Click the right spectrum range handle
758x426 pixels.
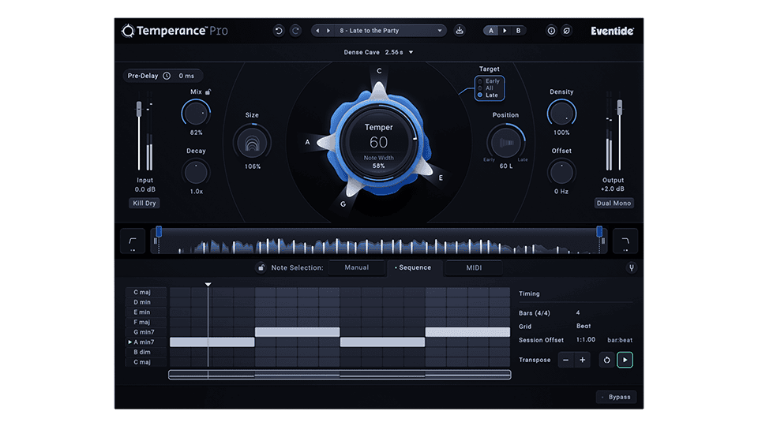pyautogui.click(x=599, y=231)
